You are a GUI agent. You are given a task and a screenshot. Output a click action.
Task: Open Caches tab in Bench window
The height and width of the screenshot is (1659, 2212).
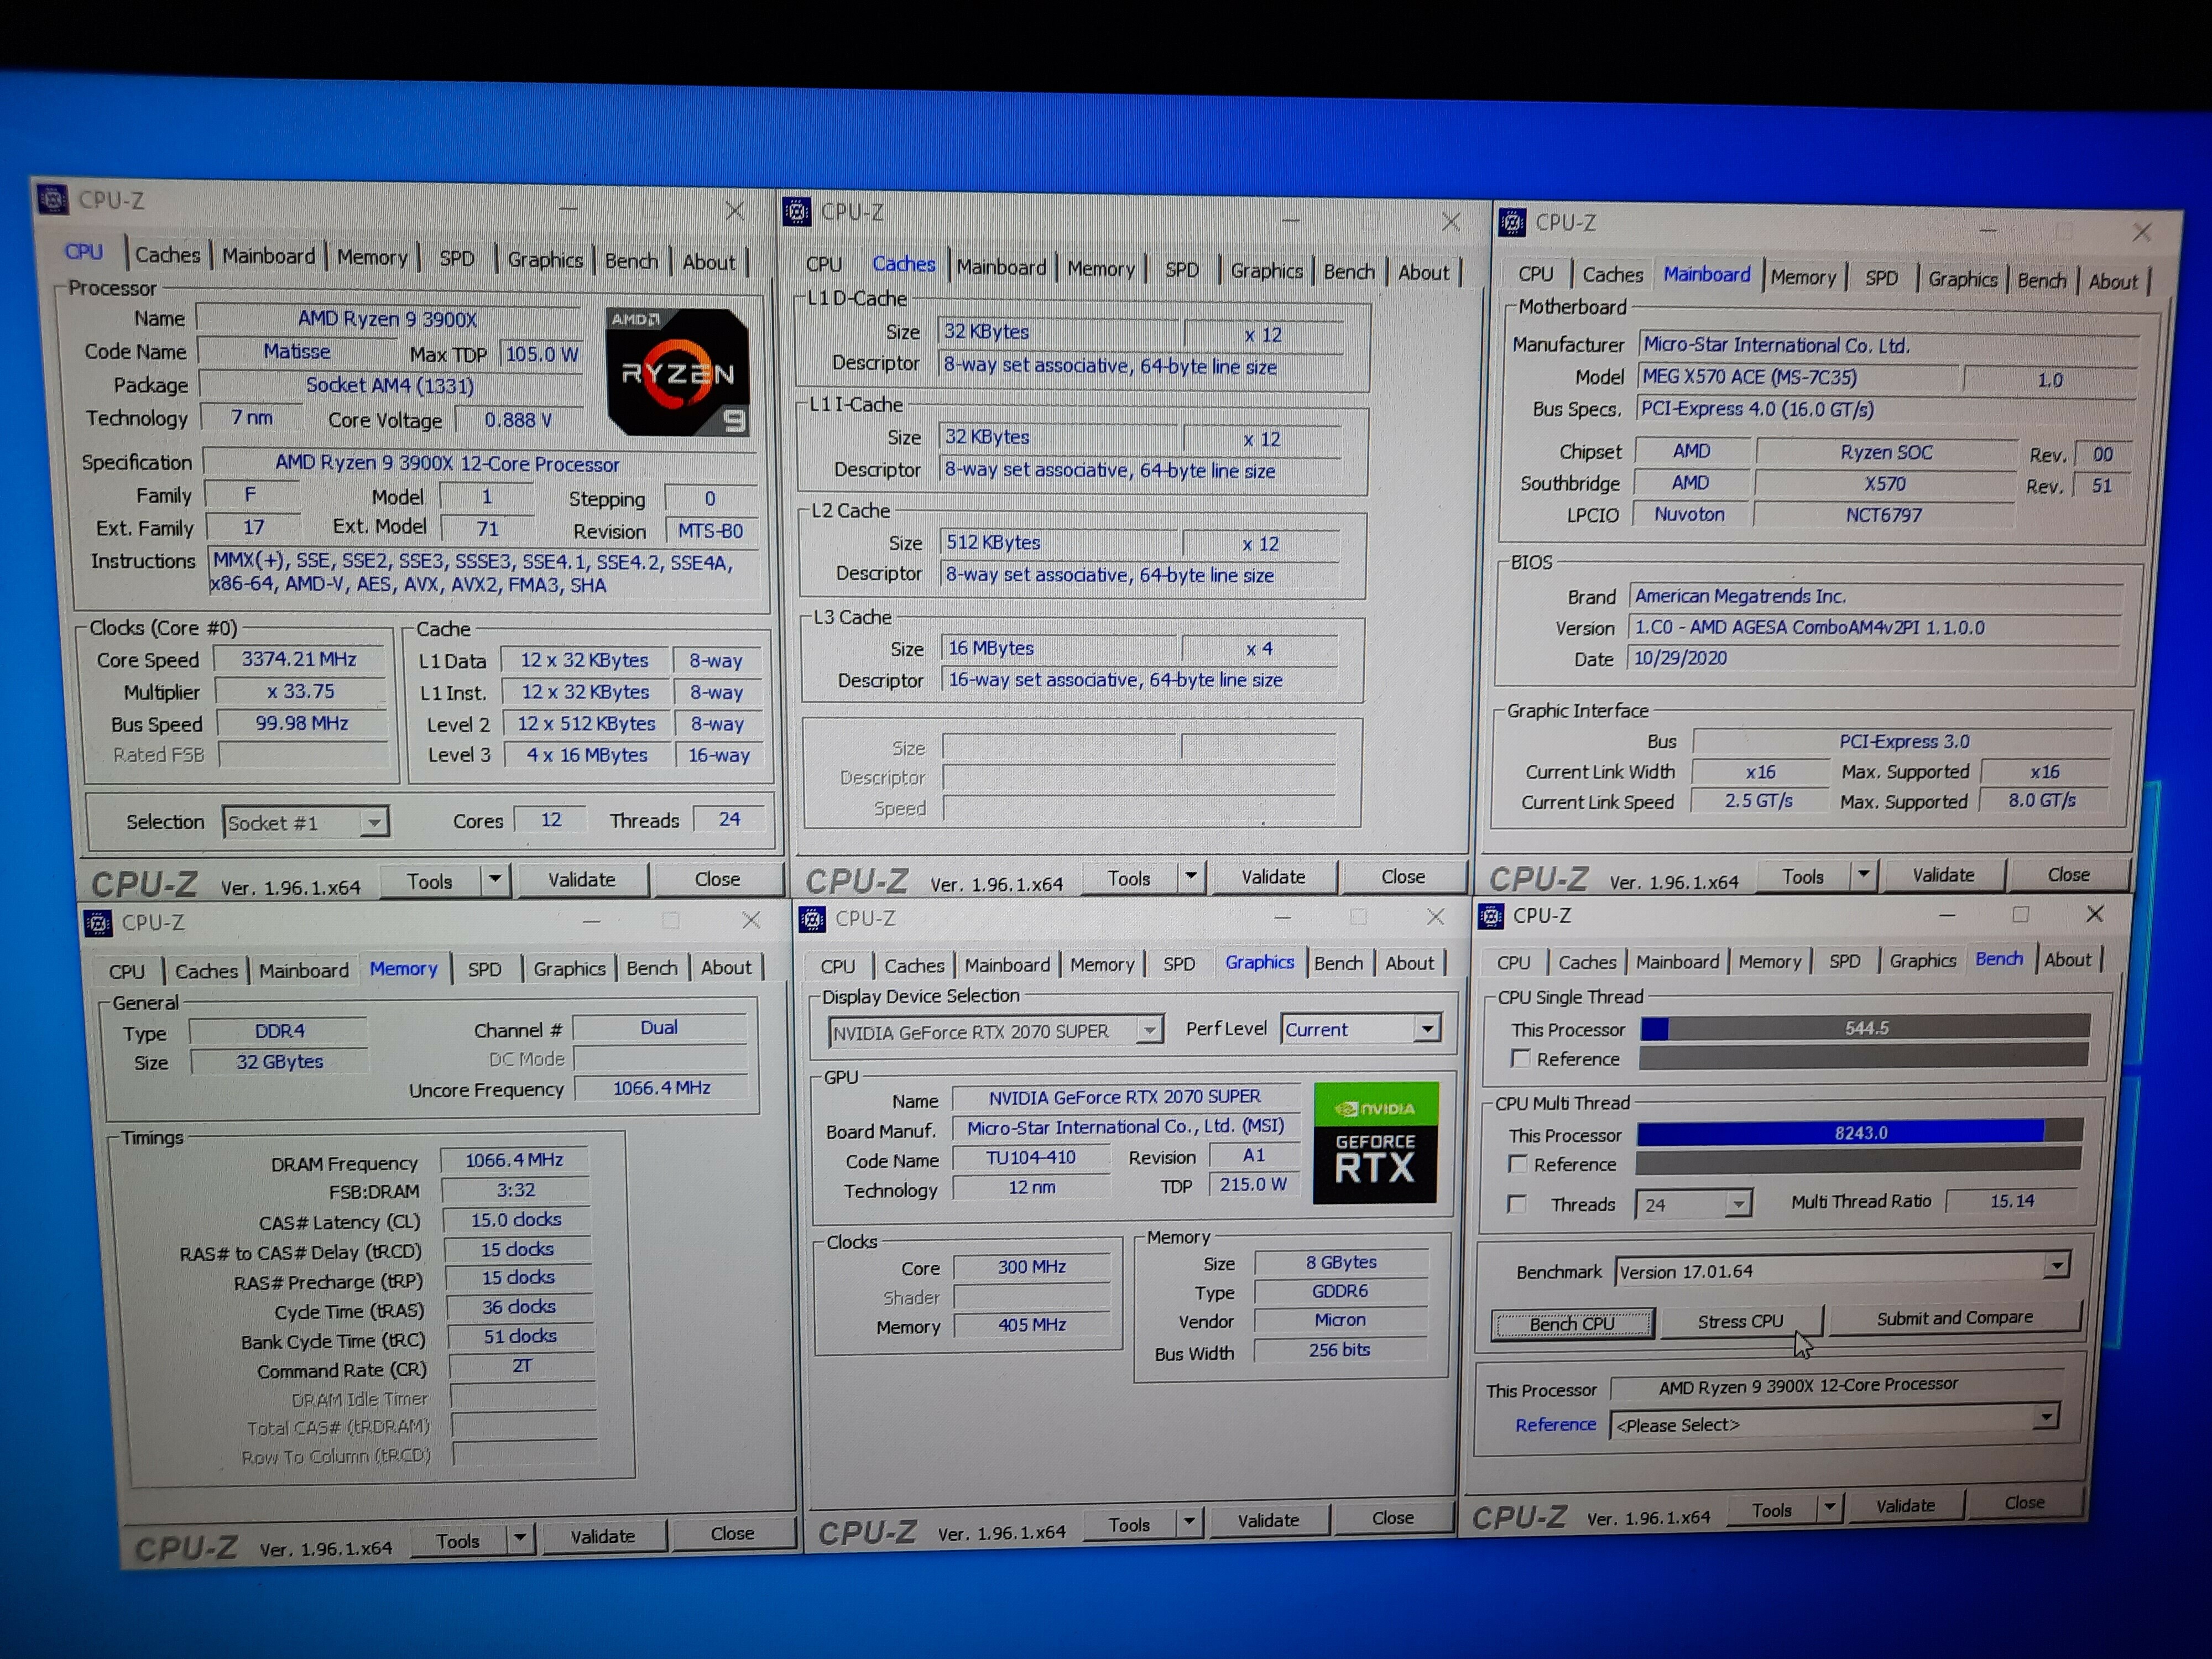click(x=1587, y=962)
